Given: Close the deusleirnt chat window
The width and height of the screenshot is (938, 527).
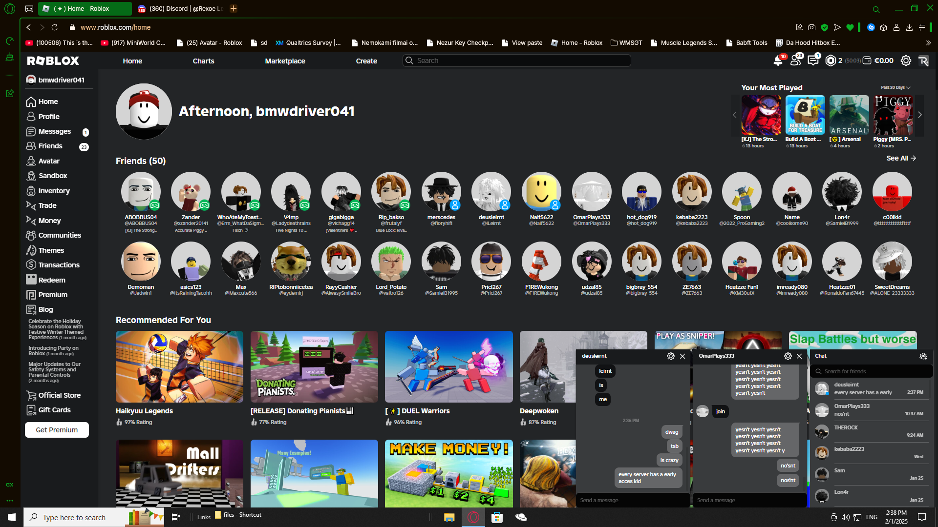Looking at the screenshot, I should [682, 356].
